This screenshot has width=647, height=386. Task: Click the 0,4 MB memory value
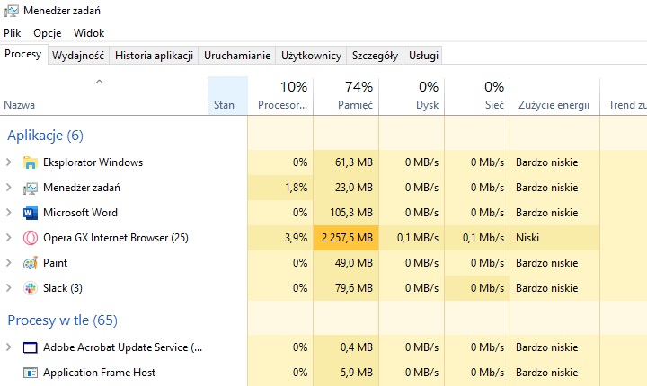[357, 347]
